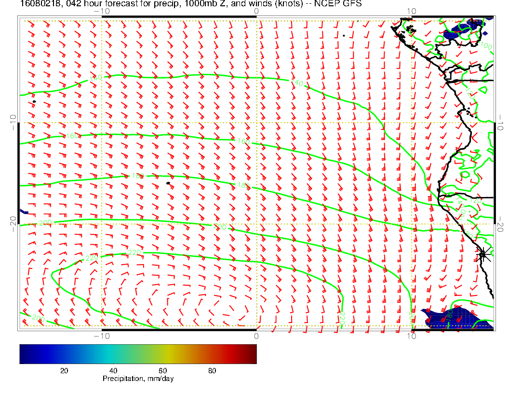509x394 pixels.
Task: Click the top-axis '10' longitude label
Action: pos(411,12)
